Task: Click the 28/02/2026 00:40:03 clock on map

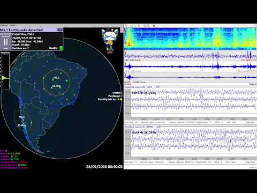Action: point(104,167)
